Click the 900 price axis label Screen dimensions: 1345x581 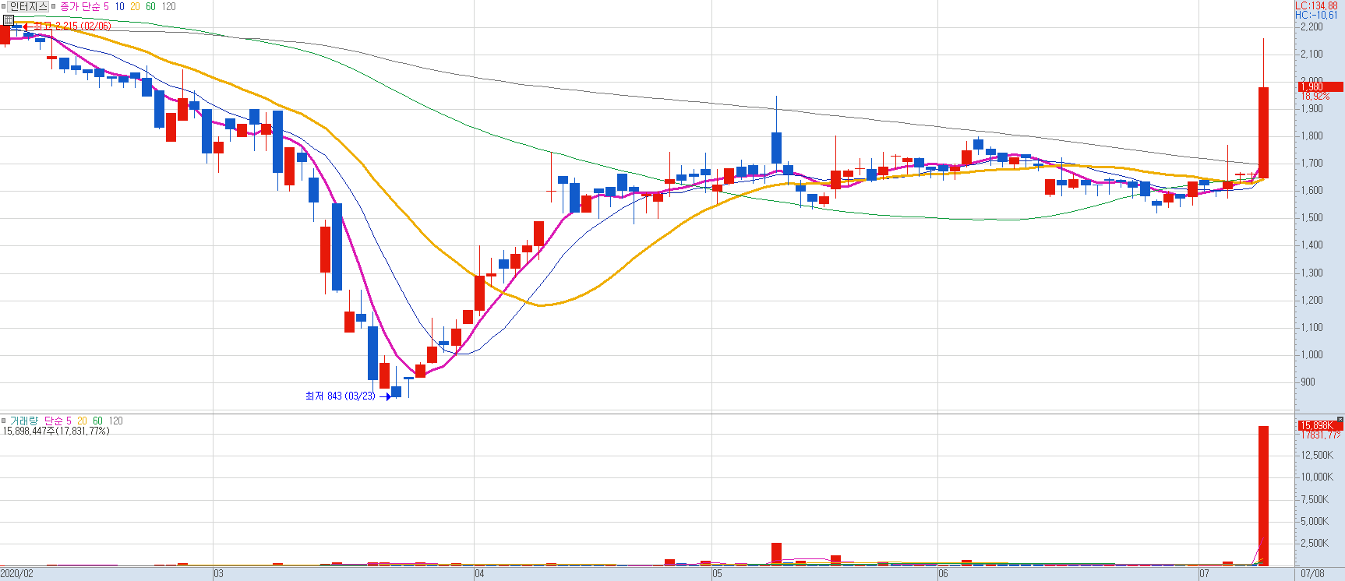click(x=1308, y=382)
